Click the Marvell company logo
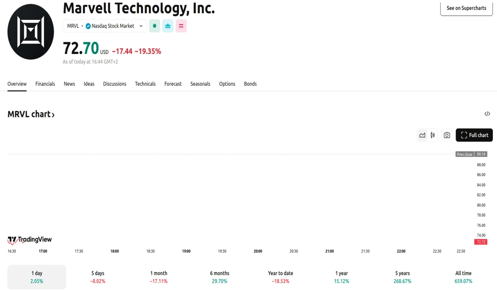 (31, 32)
